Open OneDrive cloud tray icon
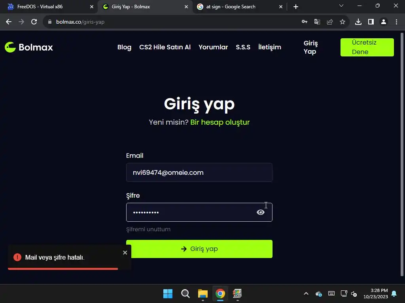Screen dimensions: 405x303 [x=319, y=294]
